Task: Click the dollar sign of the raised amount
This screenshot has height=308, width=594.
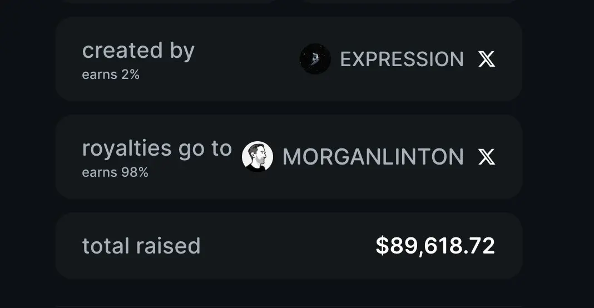Action: (x=382, y=246)
